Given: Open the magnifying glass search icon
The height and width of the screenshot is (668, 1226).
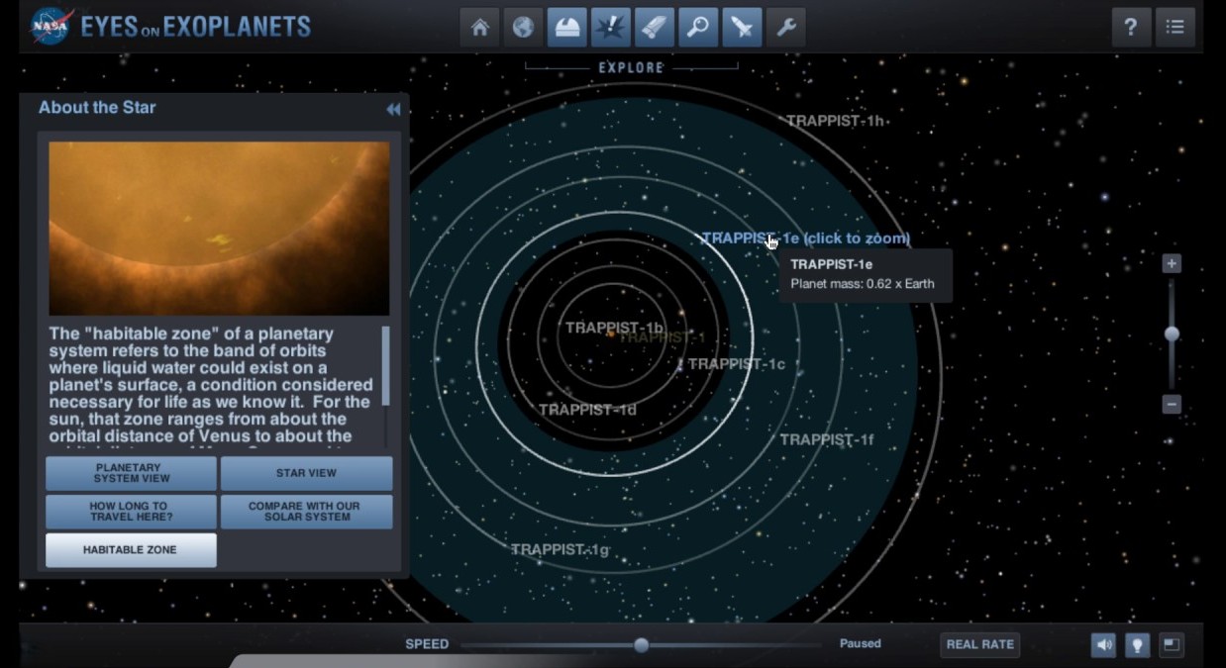Looking at the screenshot, I should (698, 28).
